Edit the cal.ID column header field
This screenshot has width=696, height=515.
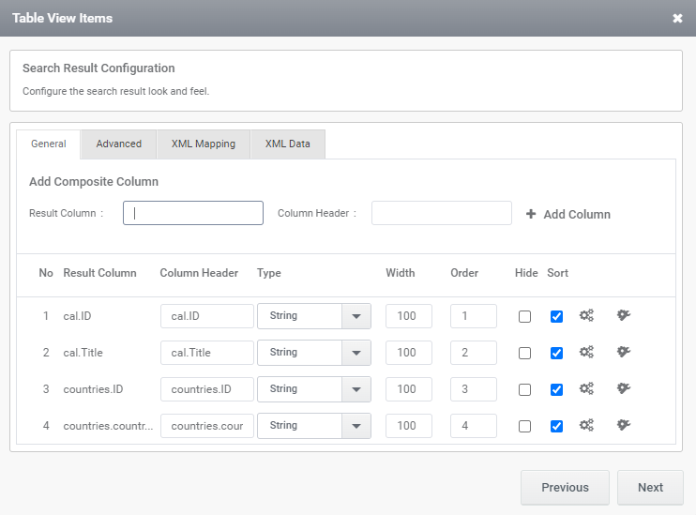pos(207,316)
